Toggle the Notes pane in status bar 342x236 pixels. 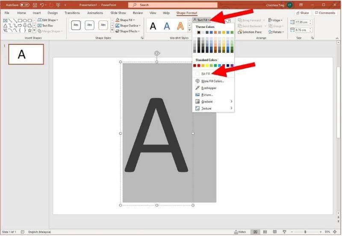240,232
